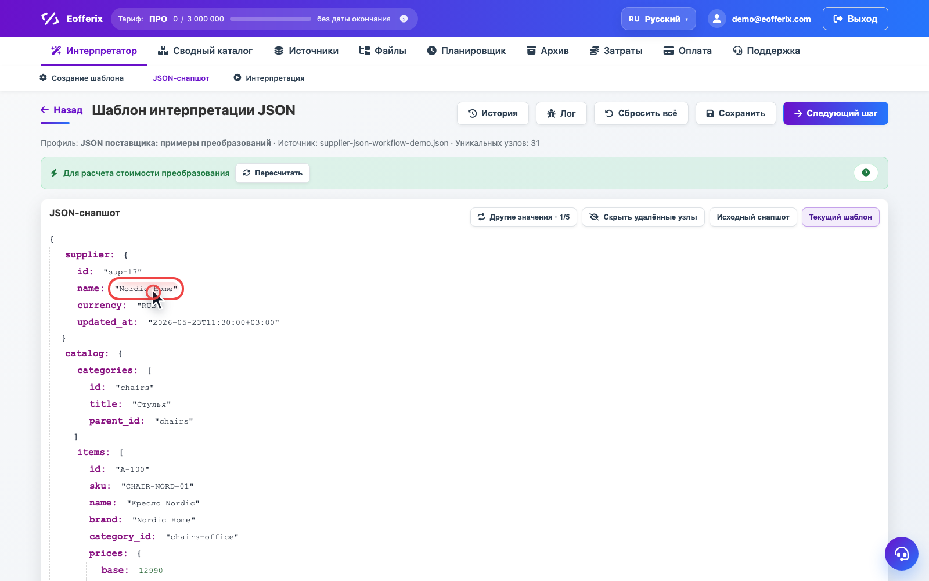Click the Eofferix logo icon
929x581 pixels.
pyautogui.click(x=50, y=19)
